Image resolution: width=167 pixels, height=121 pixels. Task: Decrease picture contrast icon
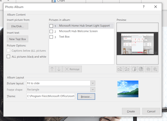(141, 69)
